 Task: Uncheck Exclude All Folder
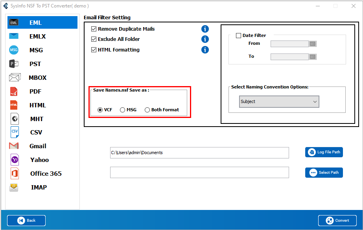[94, 39]
